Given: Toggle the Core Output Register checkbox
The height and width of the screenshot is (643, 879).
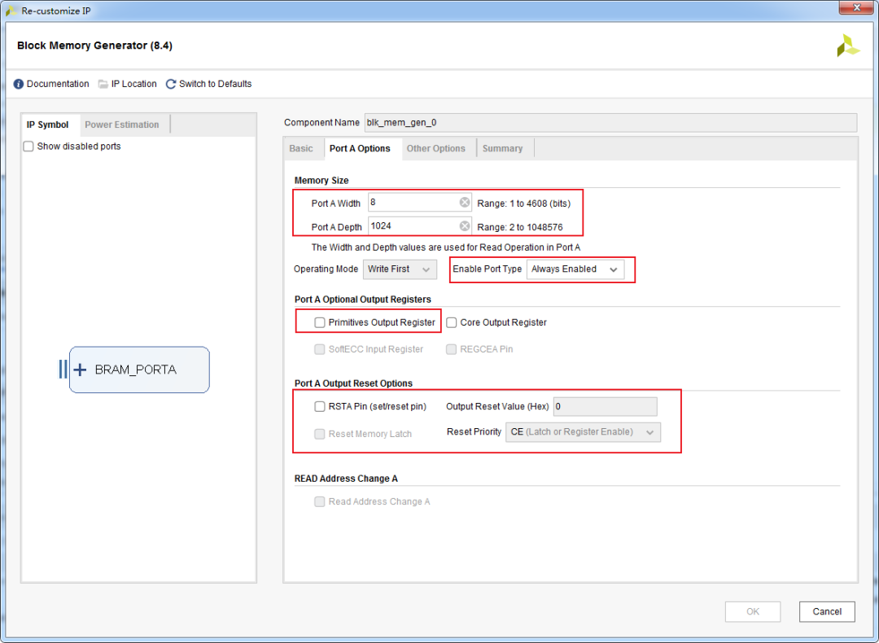Looking at the screenshot, I should coord(452,322).
